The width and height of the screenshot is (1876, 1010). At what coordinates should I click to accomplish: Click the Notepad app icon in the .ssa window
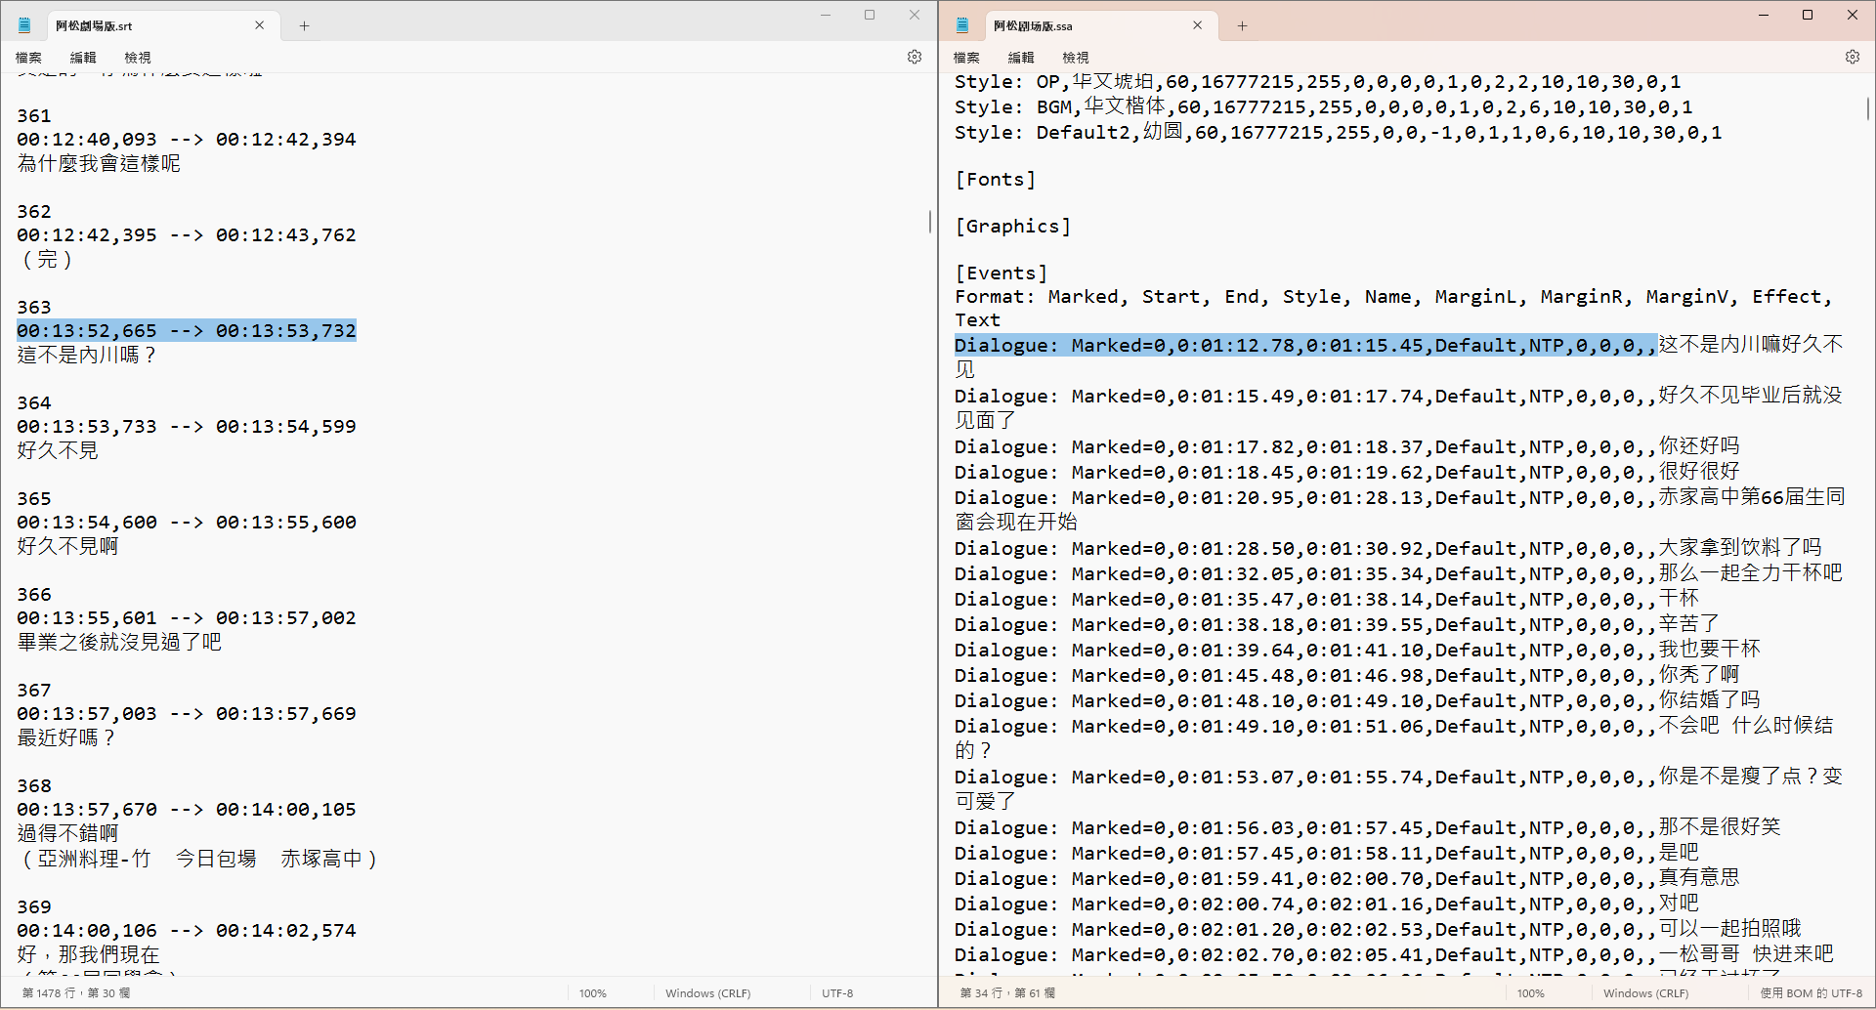coord(962,25)
